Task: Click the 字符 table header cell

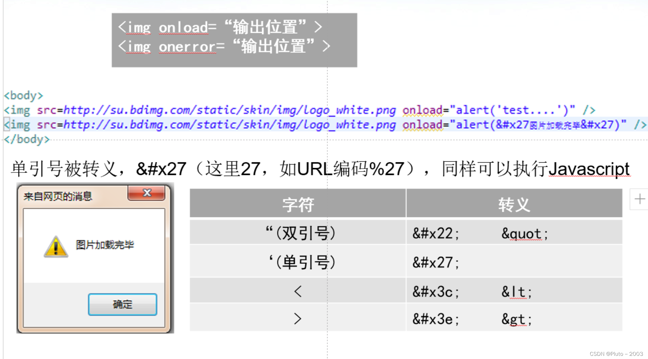Action: [298, 204]
